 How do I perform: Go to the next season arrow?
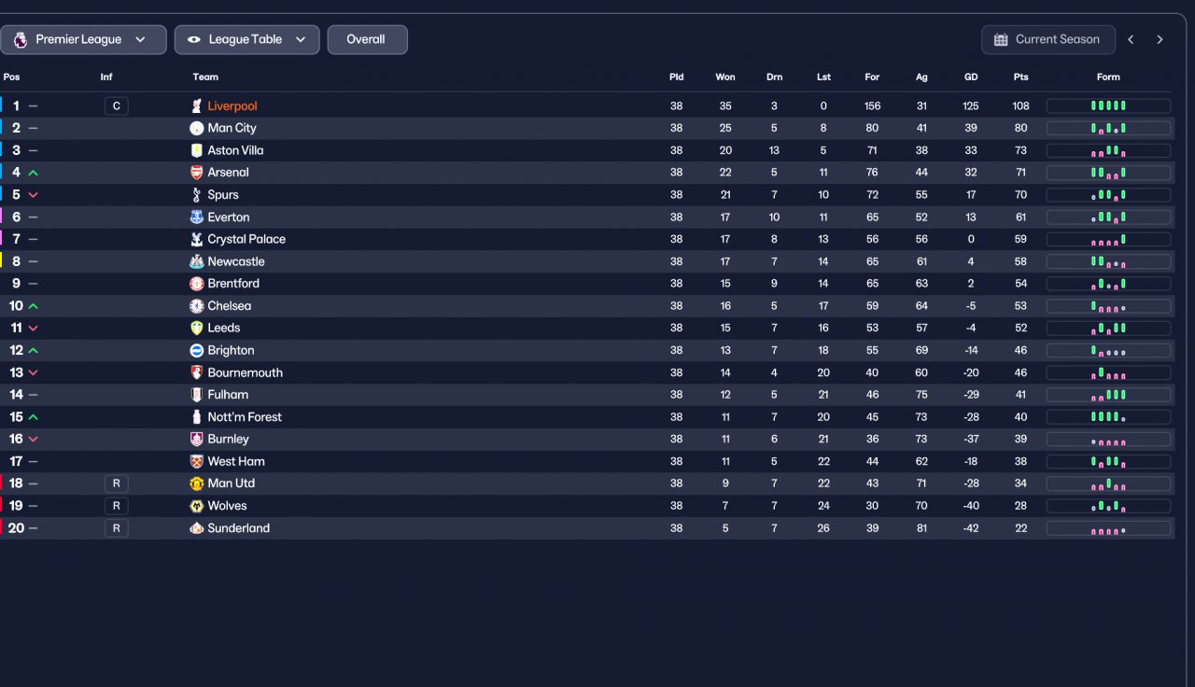pos(1160,40)
